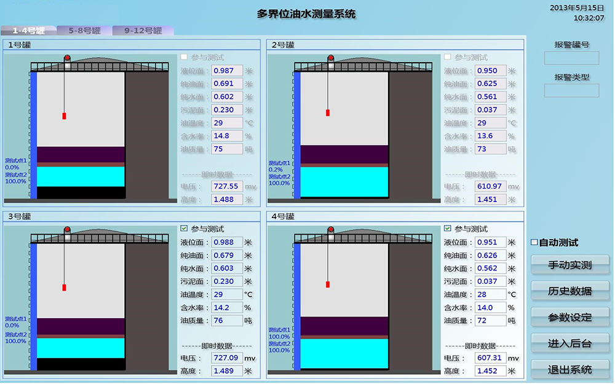
Task: Open 历史数据 history view
Action: tap(570, 291)
